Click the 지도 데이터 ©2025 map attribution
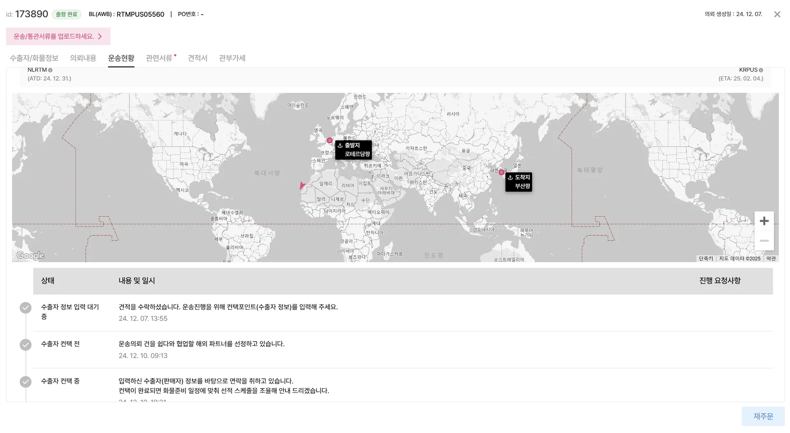Viewport: 790px width, 433px height. [x=739, y=258]
